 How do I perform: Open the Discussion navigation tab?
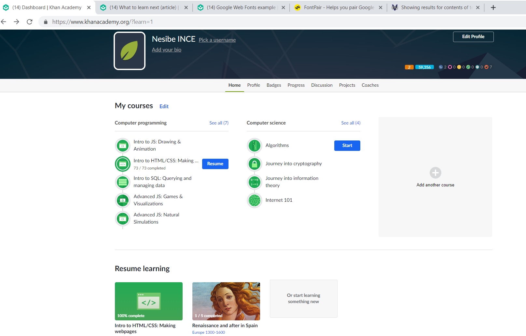[322, 85]
